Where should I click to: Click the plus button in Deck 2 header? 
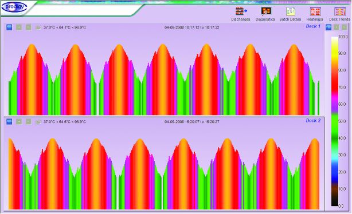click(19, 122)
